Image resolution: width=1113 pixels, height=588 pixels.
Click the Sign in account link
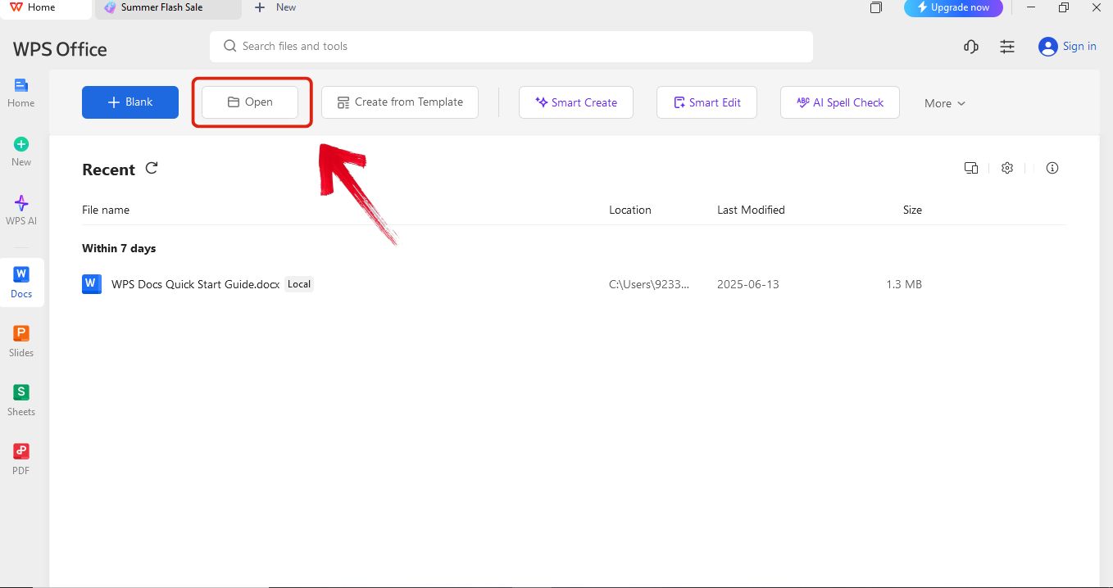click(x=1067, y=47)
